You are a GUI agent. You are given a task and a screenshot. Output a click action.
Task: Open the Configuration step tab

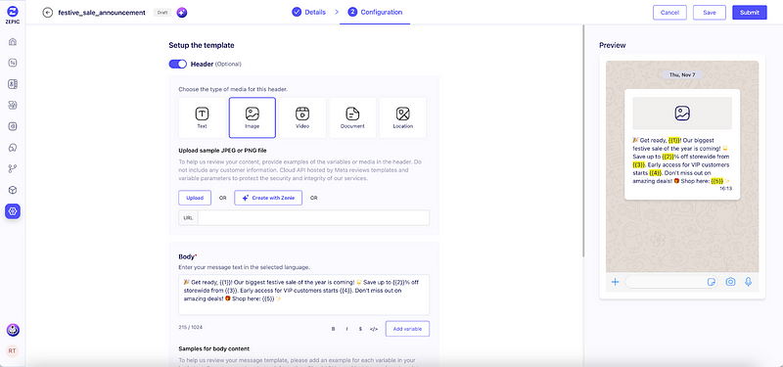(x=375, y=12)
